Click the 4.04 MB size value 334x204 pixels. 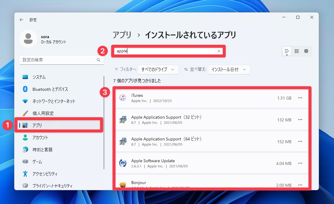pos(284,163)
